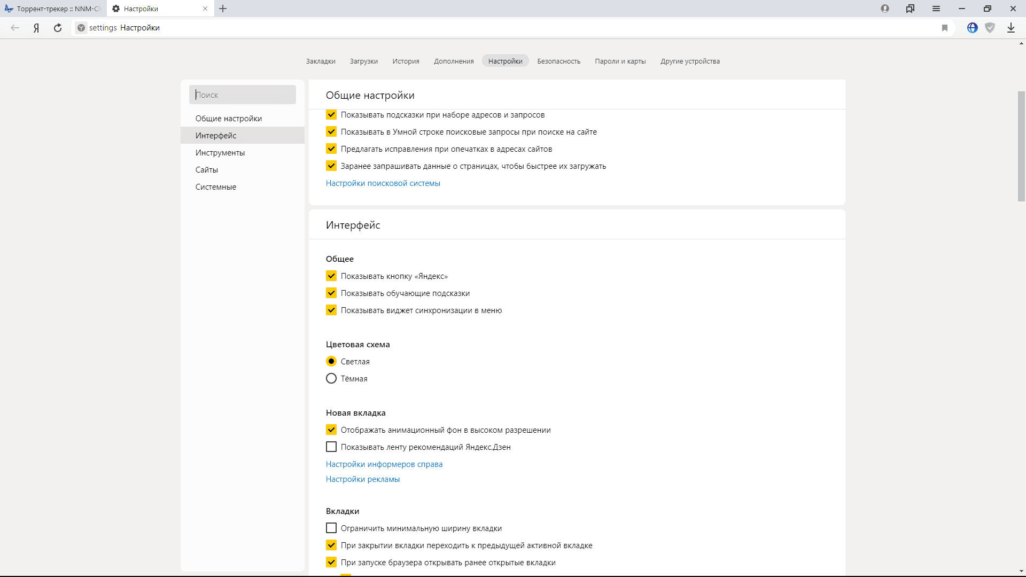1026x577 pixels.
Task: Open the История section
Action: pos(406,61)
